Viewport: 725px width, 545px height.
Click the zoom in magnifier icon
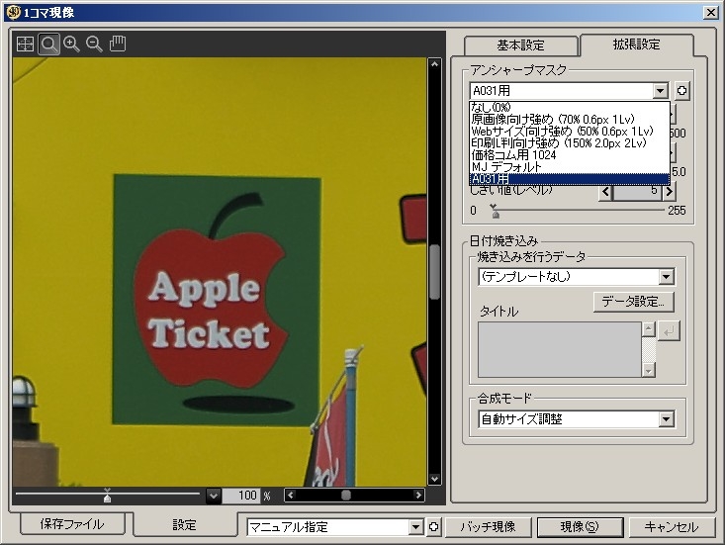(x=71, y=44)
